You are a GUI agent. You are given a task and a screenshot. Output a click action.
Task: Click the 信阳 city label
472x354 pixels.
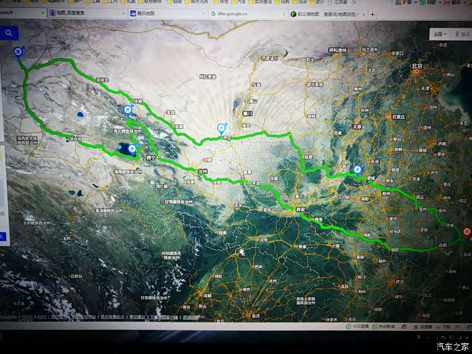click(394, 250)
